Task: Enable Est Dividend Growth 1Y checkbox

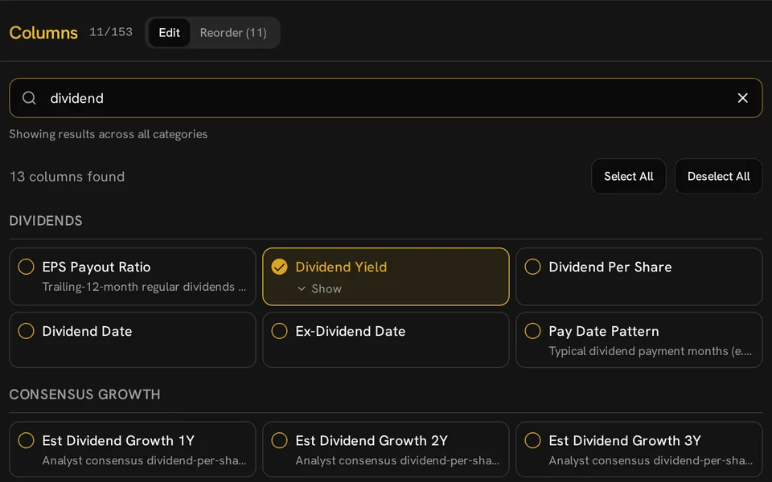Action: (x=26, y=440)
